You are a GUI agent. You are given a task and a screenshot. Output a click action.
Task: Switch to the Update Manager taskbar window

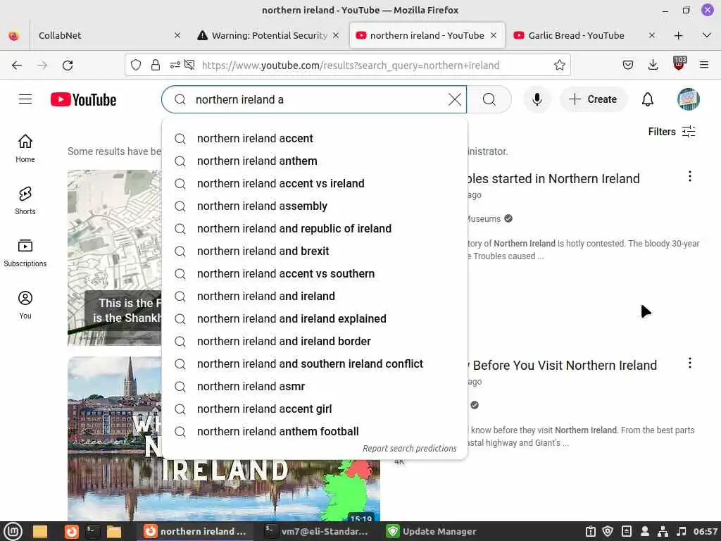(432, 531)
